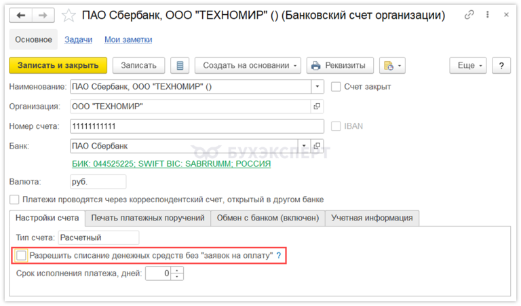Expand the 'Еще' menu
This screenshot has width=521, height=306.
468,65
